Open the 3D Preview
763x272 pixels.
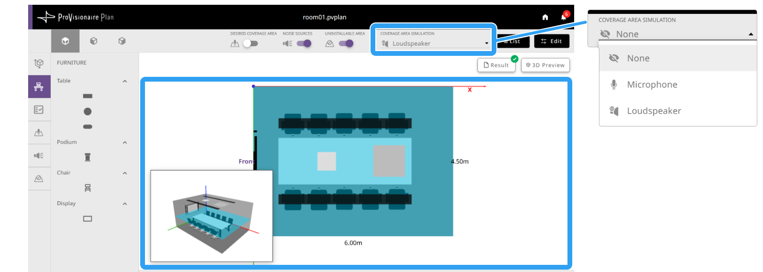545,65
